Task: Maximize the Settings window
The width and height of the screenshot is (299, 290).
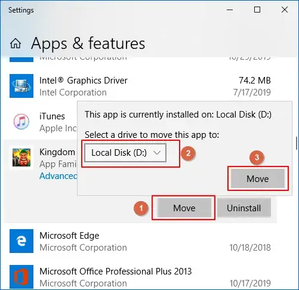Action: [x=257, y=10]
